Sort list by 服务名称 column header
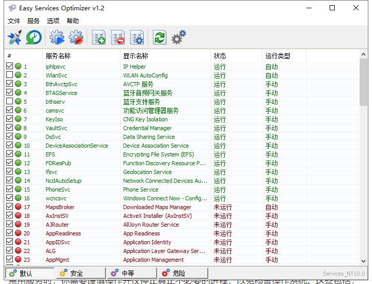Viewport: 372px width, 284px height. 58,56
